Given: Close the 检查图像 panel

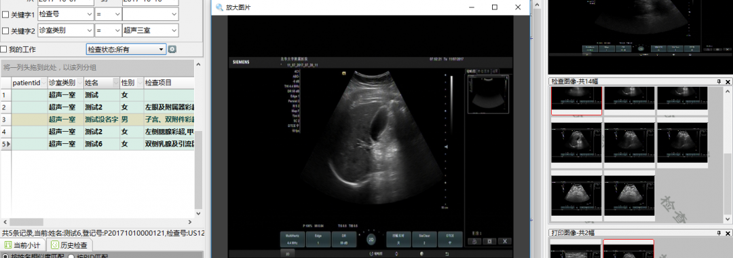Looking at the screenshot, I should point(728,81).
